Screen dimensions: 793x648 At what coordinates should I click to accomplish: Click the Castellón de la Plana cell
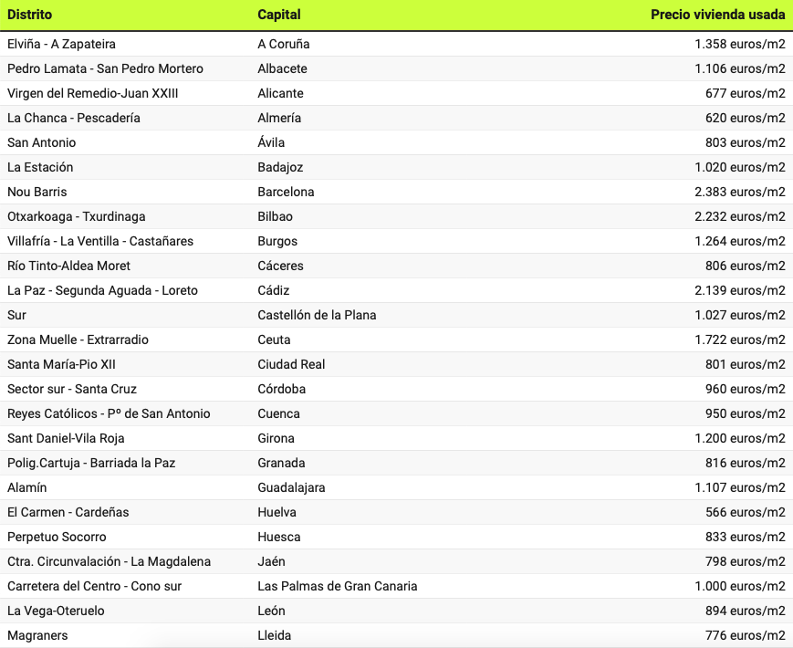point(317,315)
